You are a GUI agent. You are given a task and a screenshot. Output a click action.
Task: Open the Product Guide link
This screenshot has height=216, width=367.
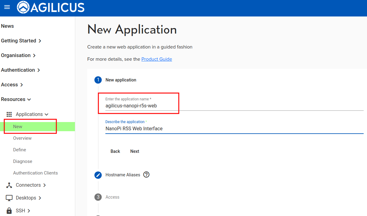157,59
